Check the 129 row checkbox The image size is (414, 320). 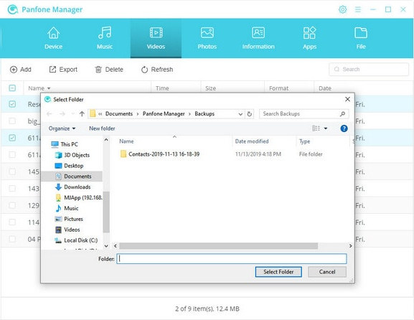pos(12,205)
